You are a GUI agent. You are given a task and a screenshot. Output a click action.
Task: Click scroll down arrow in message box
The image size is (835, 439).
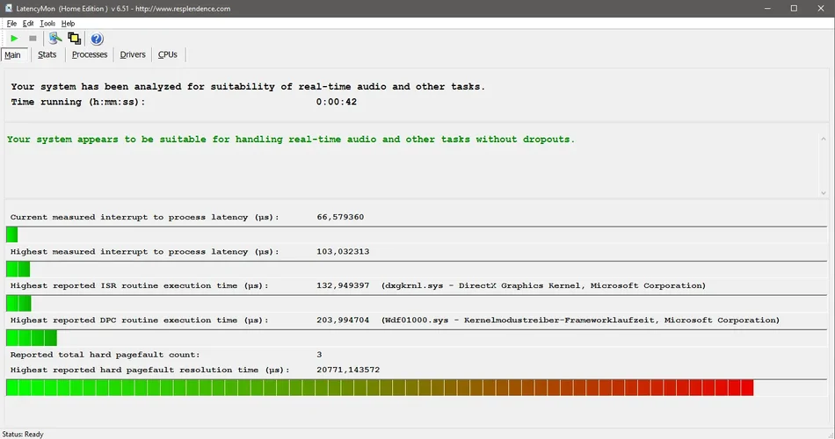tap(824, 192)
